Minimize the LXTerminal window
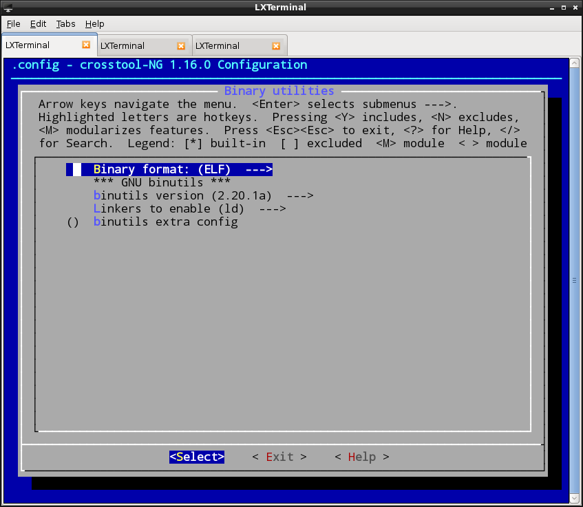Image resolution: width=583 pixels, height=507 pixels. [552, 8]
